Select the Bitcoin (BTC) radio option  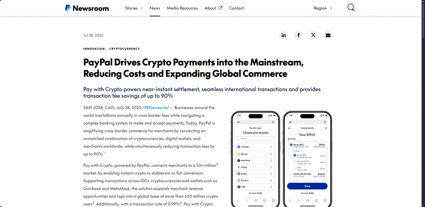pos(295,155)
